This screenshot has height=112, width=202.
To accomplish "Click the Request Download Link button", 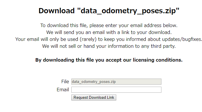I will point(94,97).
